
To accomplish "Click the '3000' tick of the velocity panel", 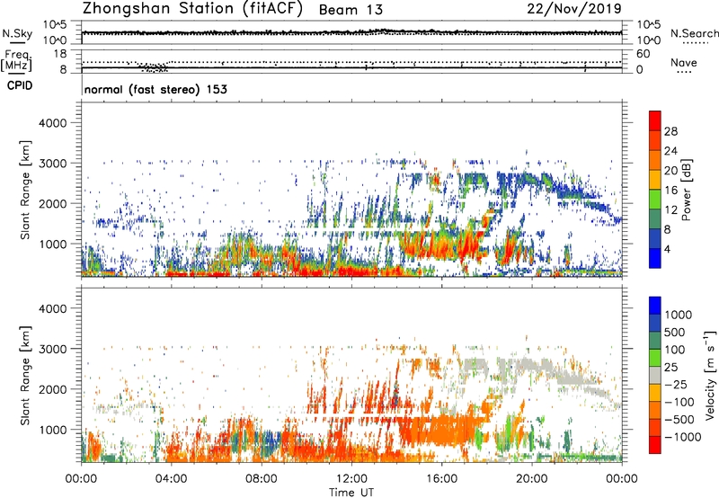I will click(x=52, y=349).
